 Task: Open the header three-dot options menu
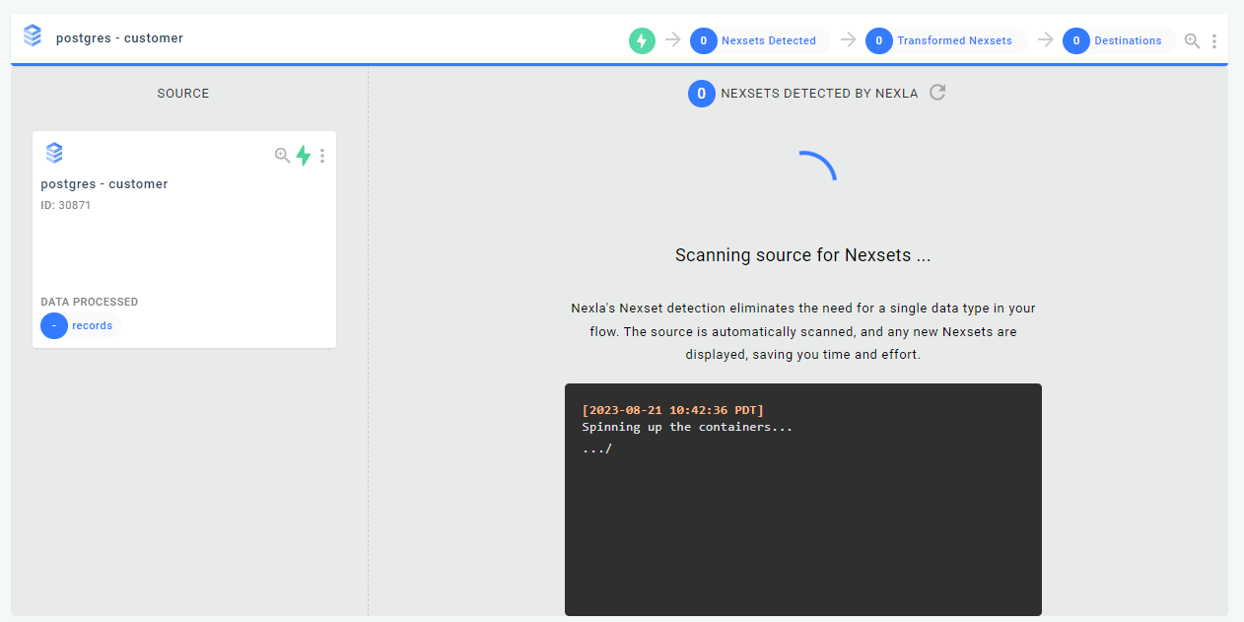click(1214, 41)
